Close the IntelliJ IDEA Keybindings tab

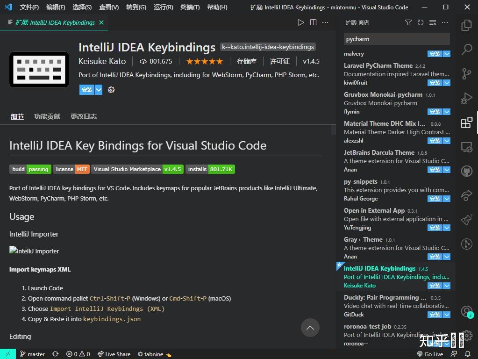(x=101, y=22)
